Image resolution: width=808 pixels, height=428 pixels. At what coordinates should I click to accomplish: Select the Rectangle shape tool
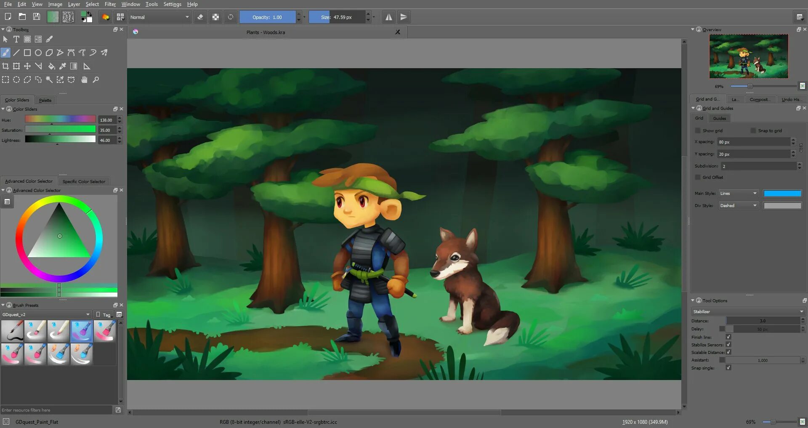[27, 53]
